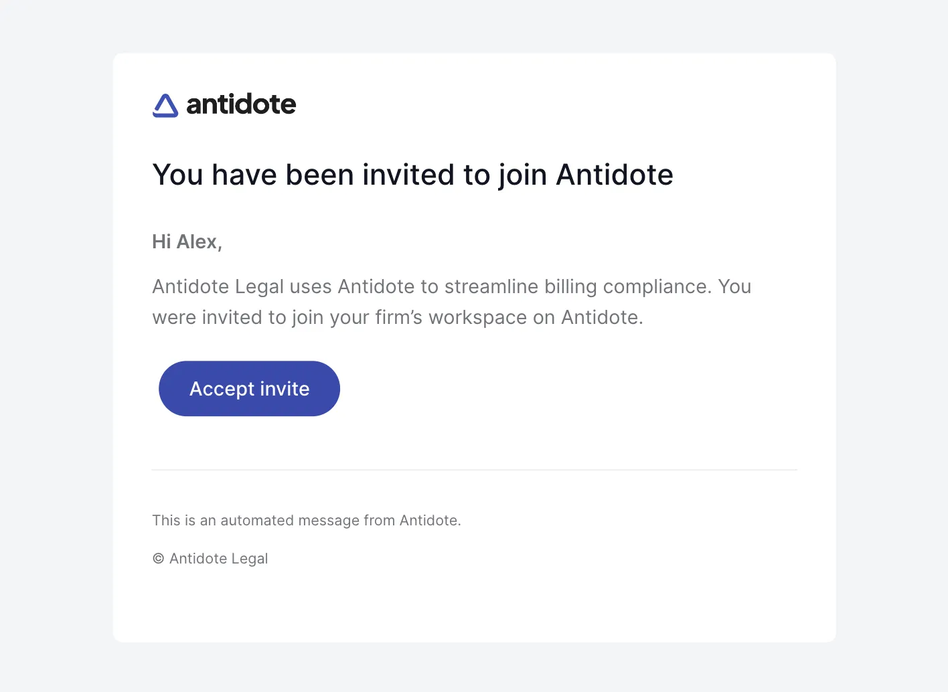
Task: Select the word 'Antidote' in the heading
Action: coord(614,175)
